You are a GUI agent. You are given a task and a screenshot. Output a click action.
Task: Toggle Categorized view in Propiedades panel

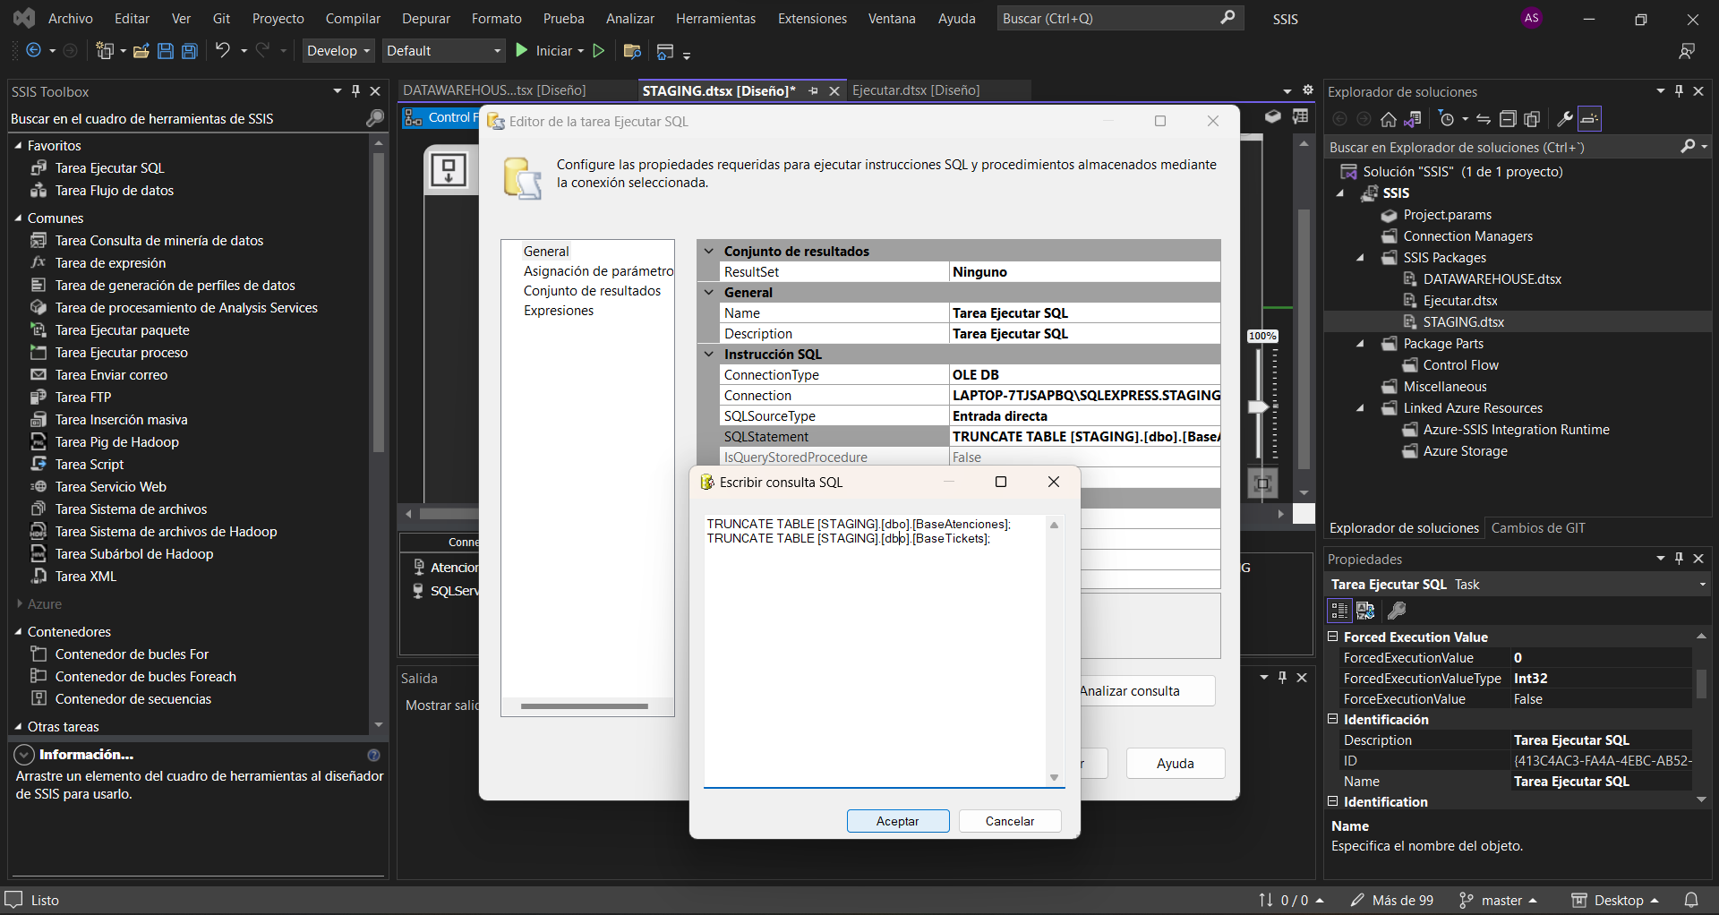[x=1338, y=611]
